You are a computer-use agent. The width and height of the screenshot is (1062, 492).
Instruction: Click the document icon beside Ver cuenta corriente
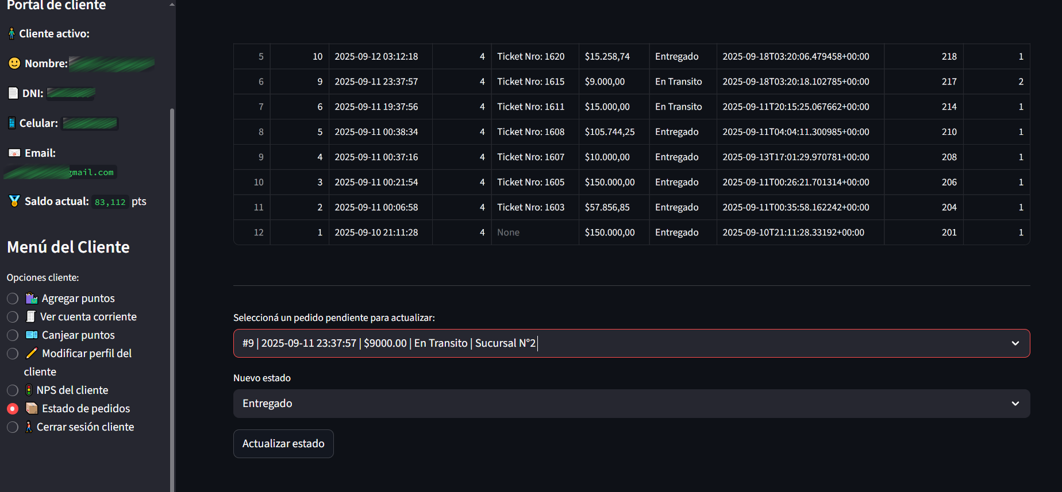tap(31, 317)
